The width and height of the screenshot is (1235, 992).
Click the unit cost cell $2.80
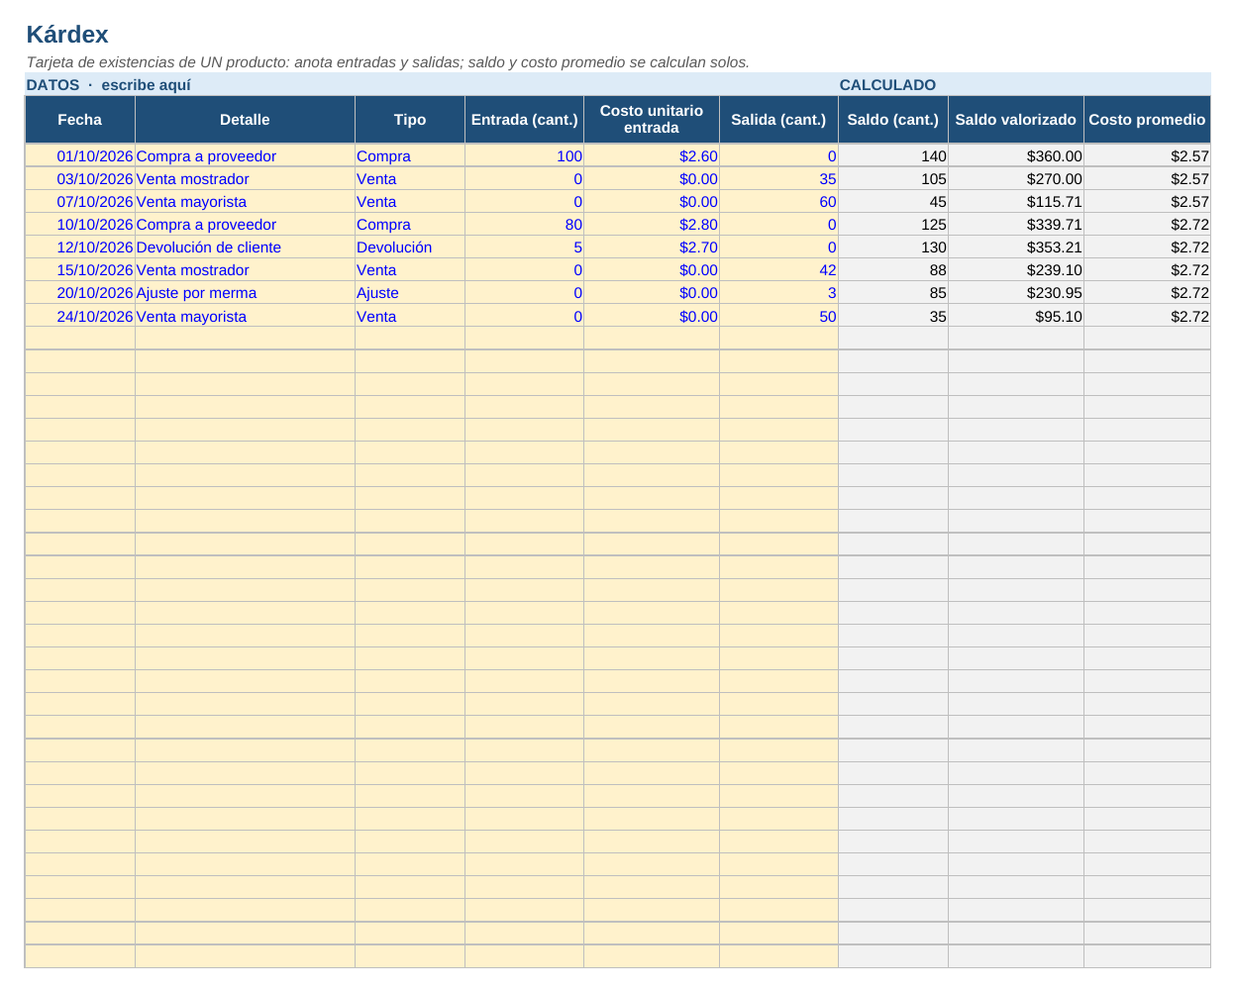tap(652, 225)
